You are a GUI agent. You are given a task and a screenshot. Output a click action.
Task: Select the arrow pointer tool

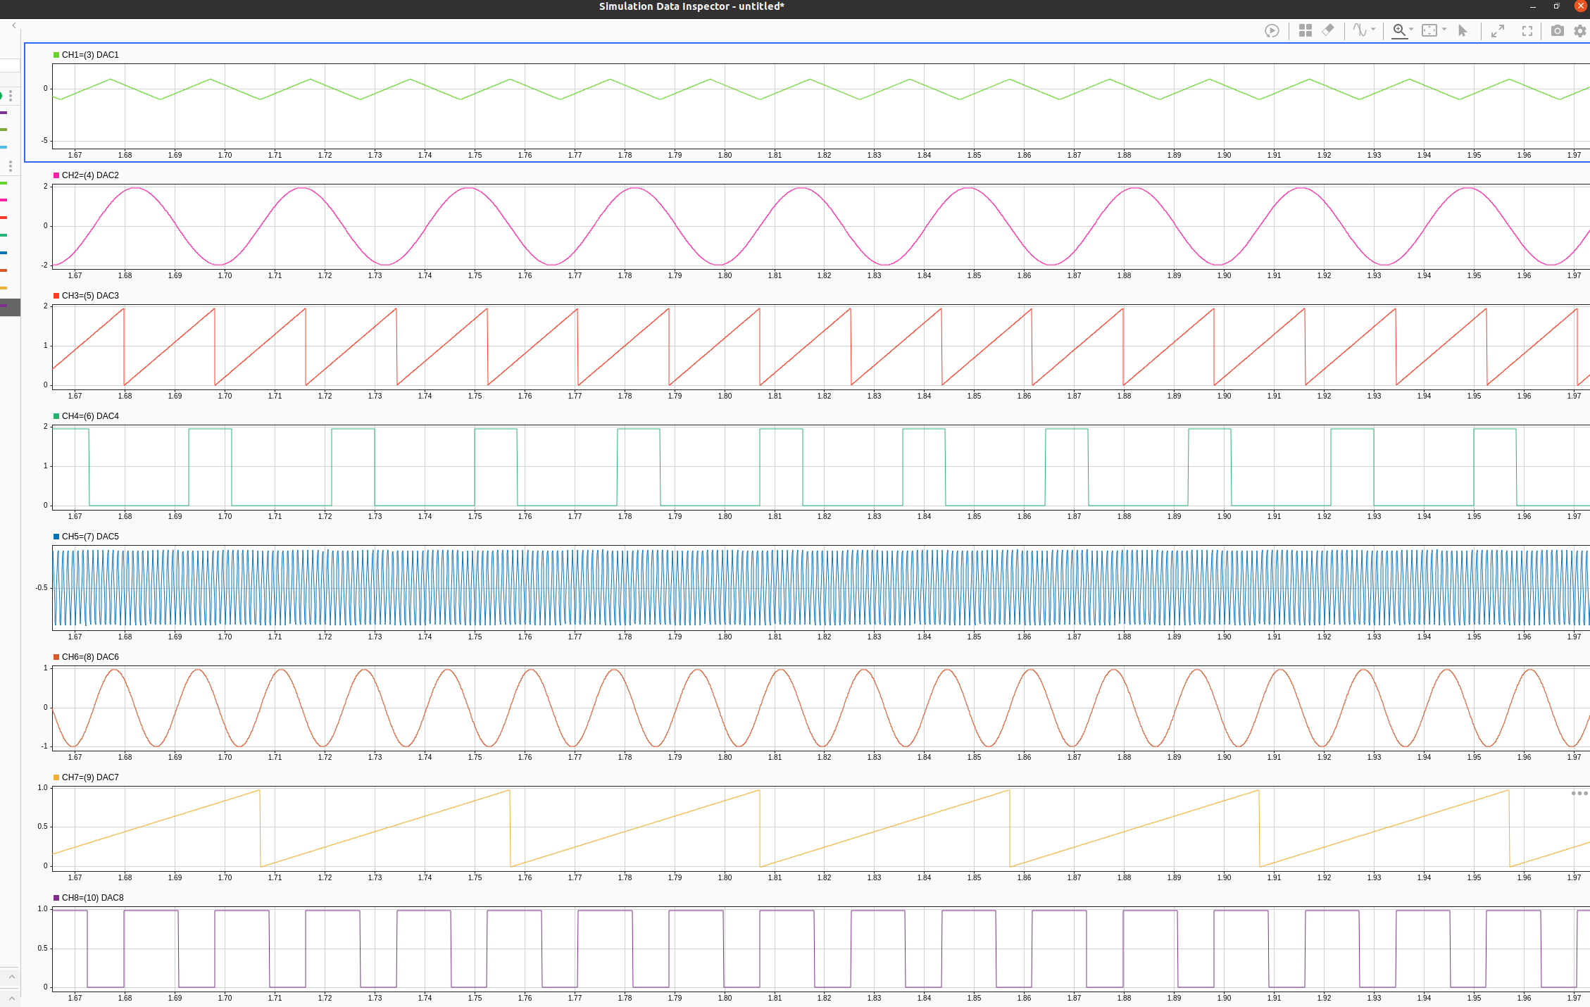pos(1463,31)
